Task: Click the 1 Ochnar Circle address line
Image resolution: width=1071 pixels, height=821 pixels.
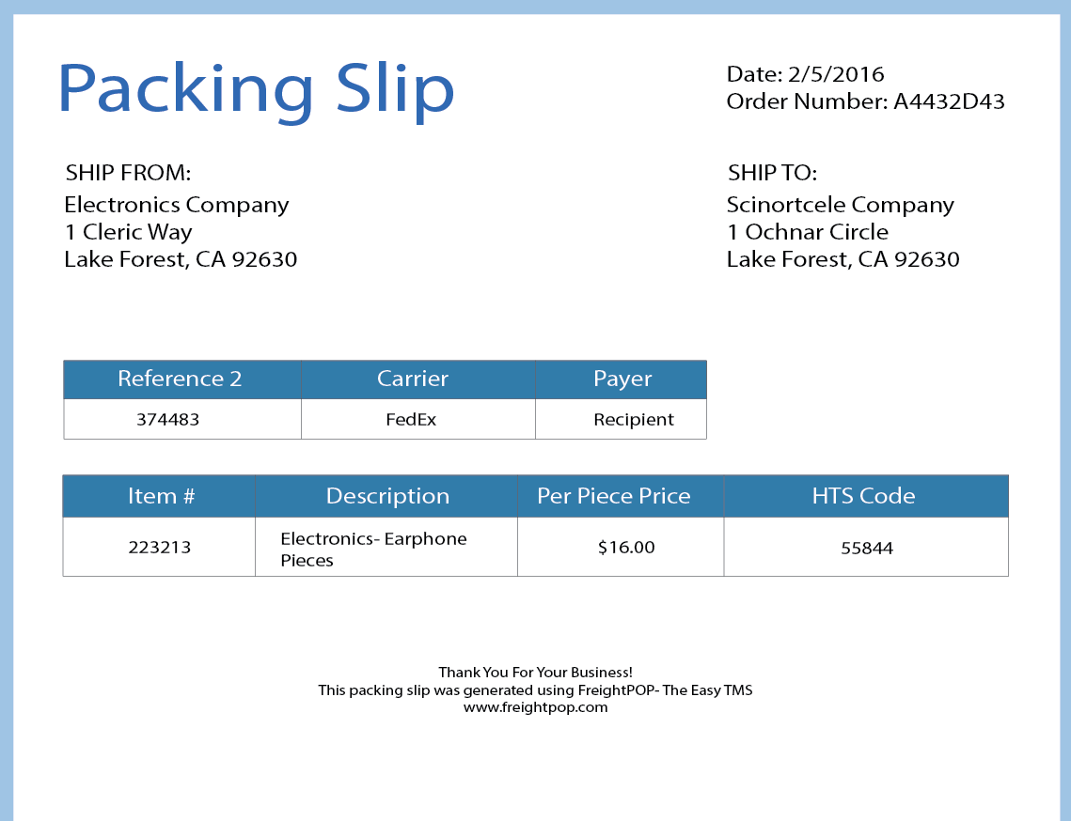Action: click(808, 232)
